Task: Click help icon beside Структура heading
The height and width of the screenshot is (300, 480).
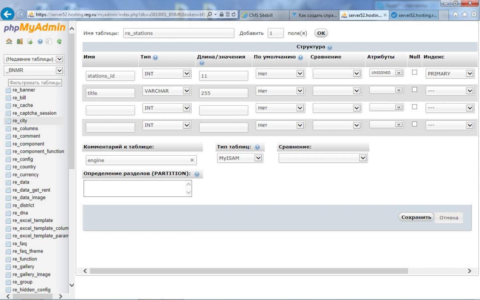Action: point(330,47)
